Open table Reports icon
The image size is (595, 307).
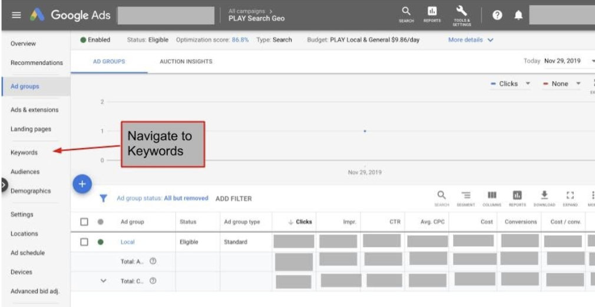click(517, 198)
